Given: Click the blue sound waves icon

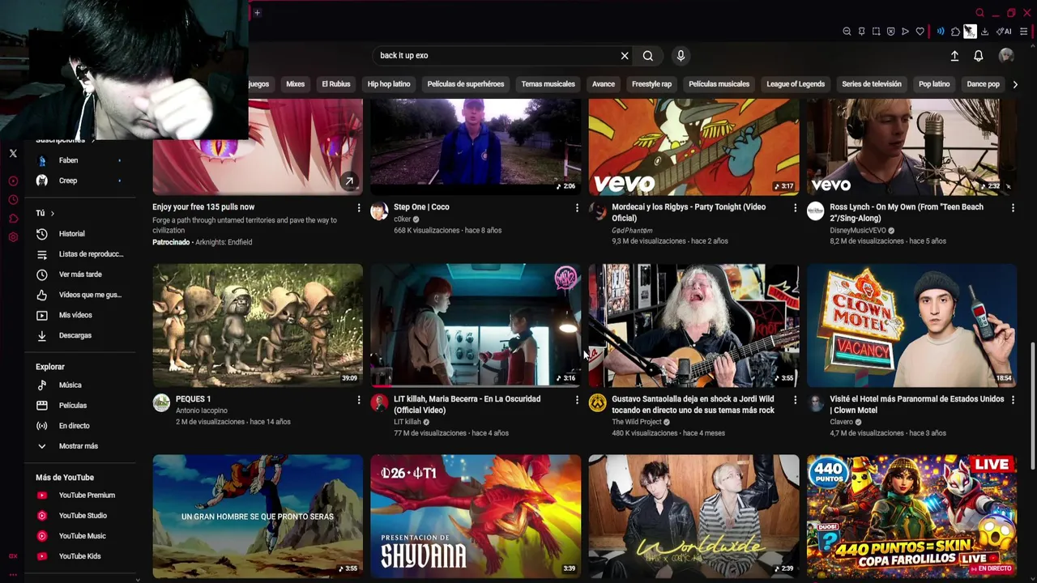Looking at the screenshot, I should pyautogui.click(x=941, y=32).
